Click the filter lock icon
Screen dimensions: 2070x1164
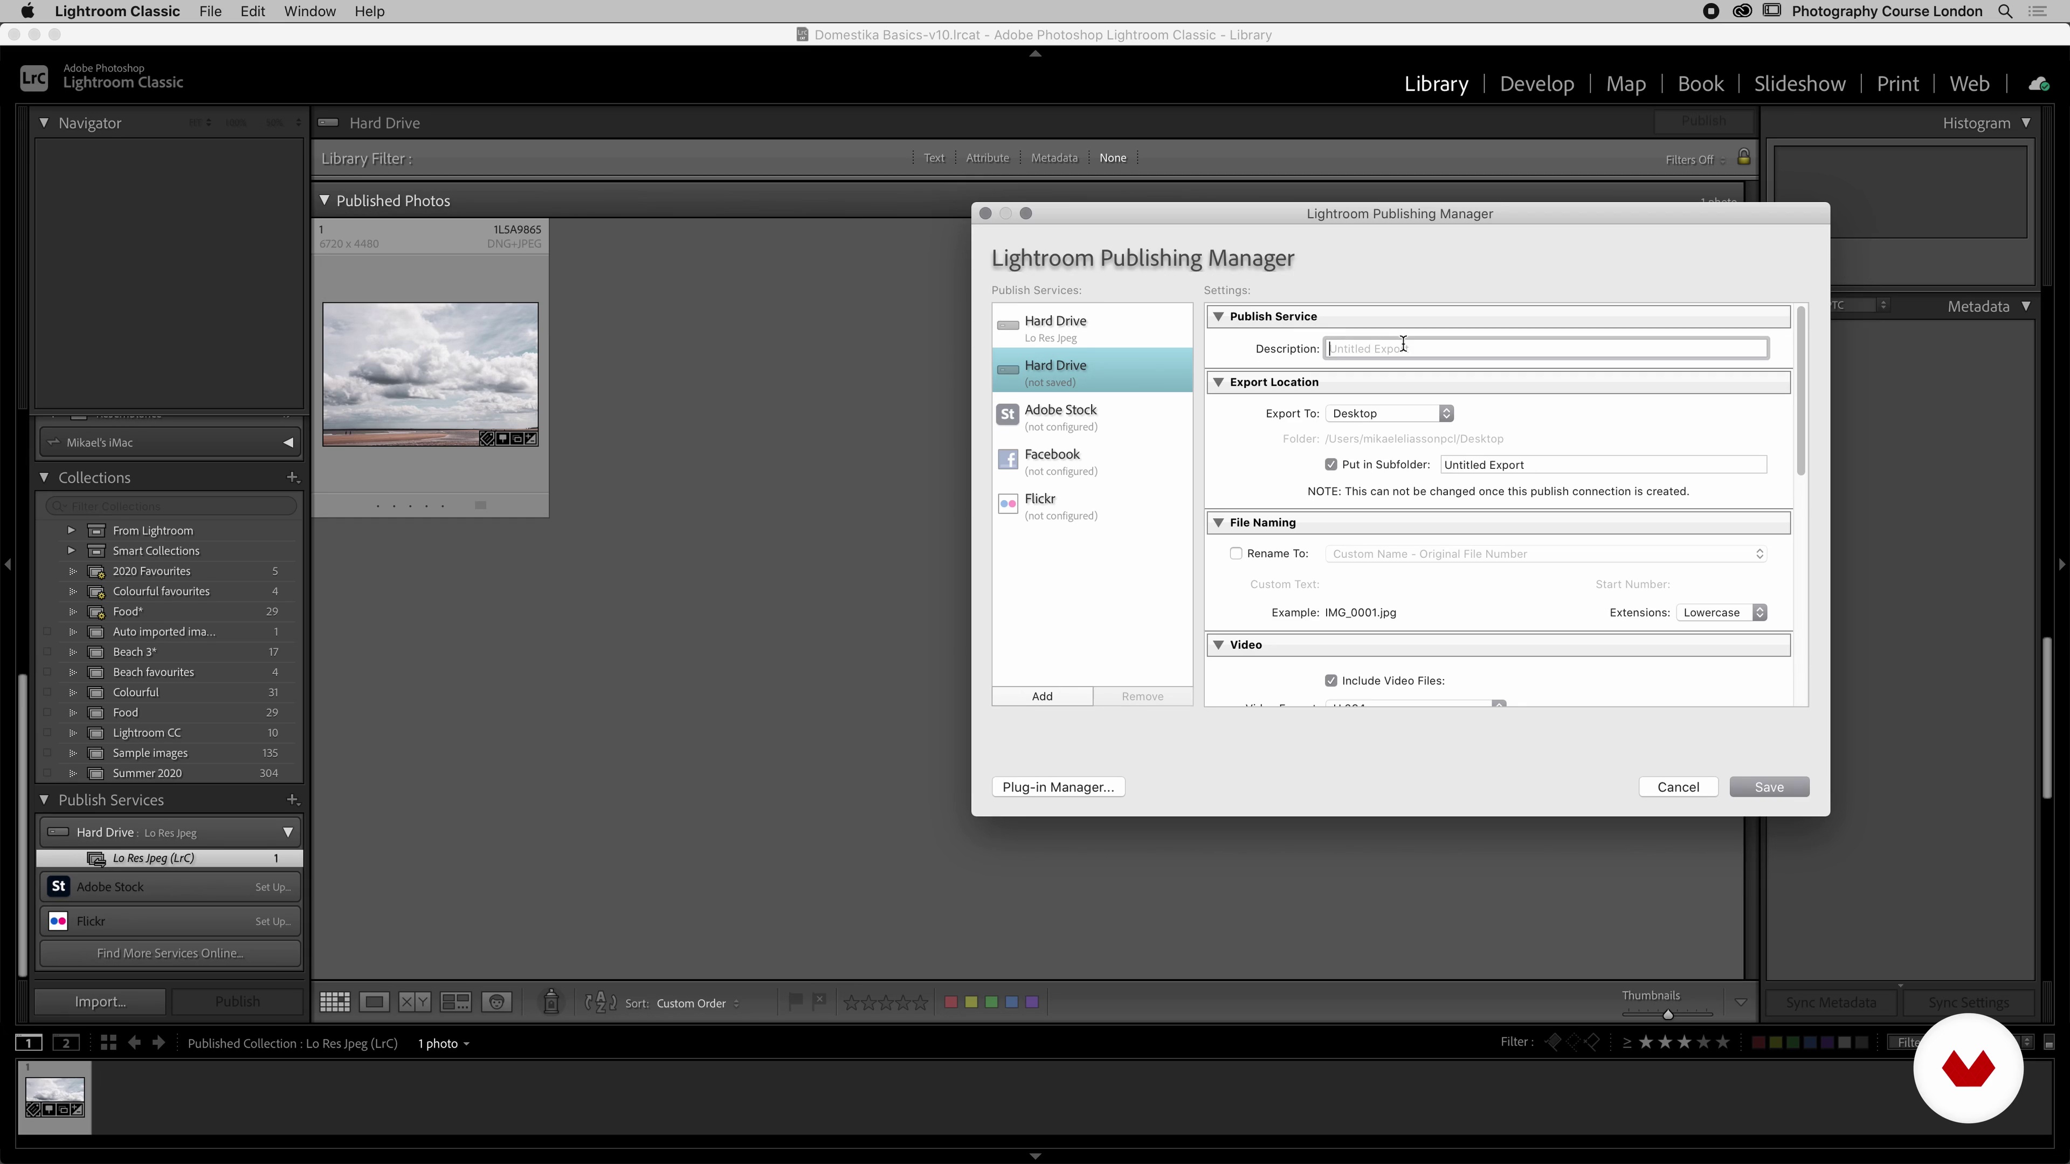[x=1744, y=157]
